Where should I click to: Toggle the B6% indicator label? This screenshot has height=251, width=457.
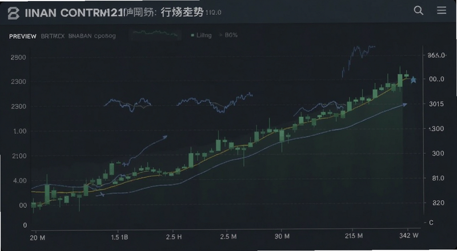pyautogui.click(x=231, y=35)
